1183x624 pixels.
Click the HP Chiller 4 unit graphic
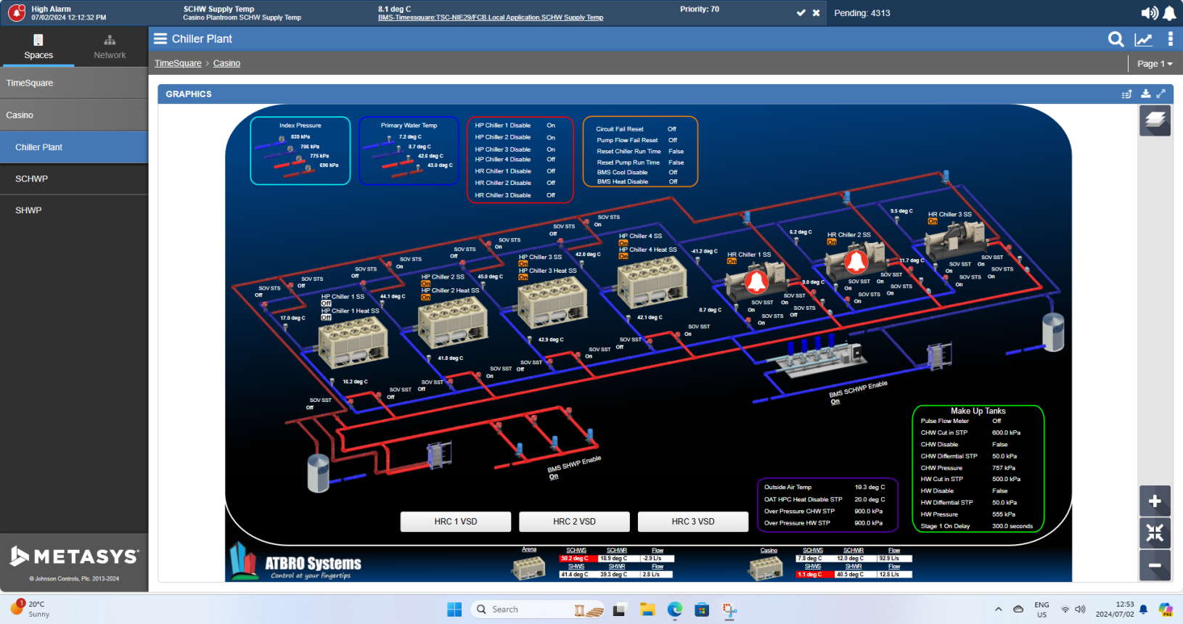coord(652,282)
